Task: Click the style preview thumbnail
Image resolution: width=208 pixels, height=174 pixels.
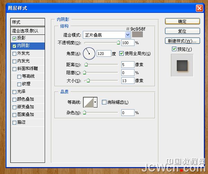Action: tap(182, 65)
